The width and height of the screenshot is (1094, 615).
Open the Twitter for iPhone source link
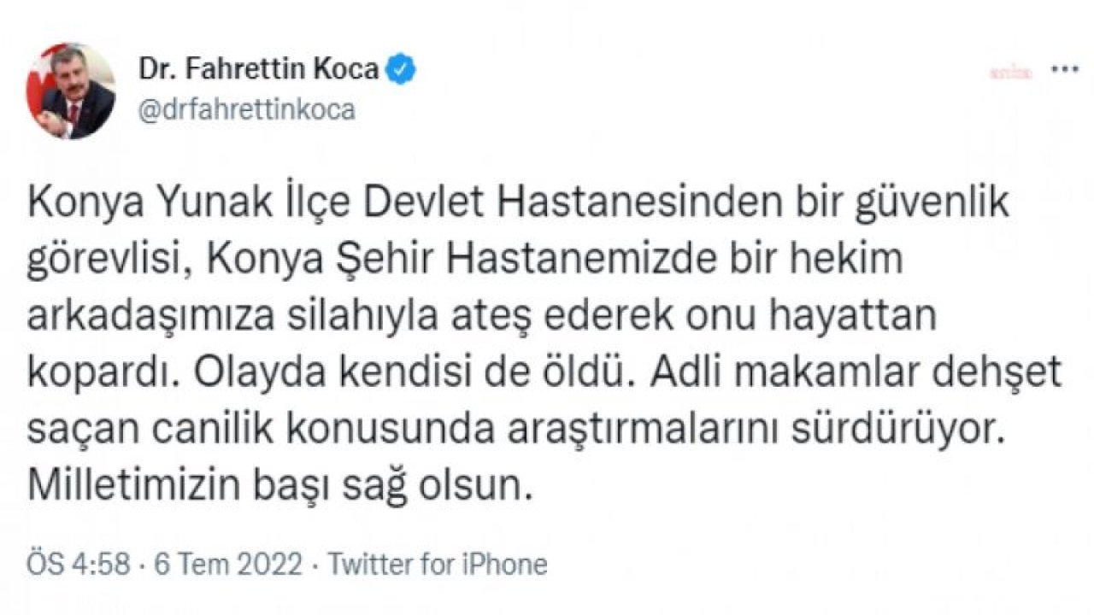[438, 565]
